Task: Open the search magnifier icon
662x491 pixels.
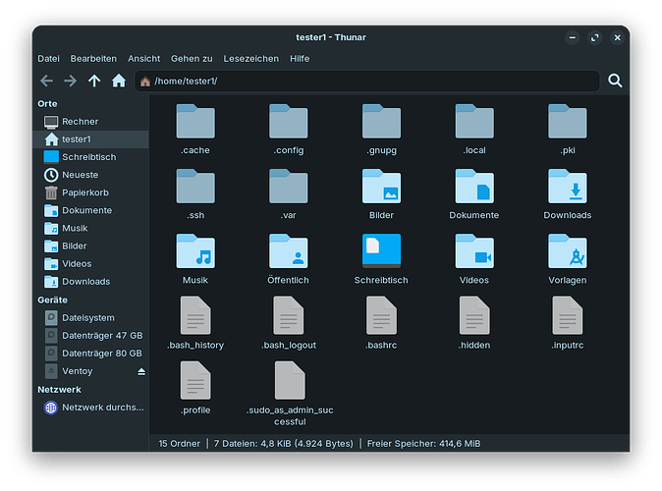Action: (615, 81)
